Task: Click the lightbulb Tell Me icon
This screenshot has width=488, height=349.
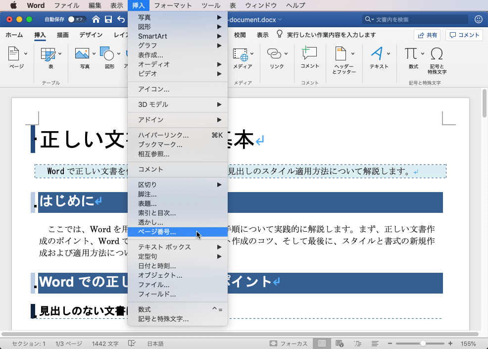Action: click(280, 34)
